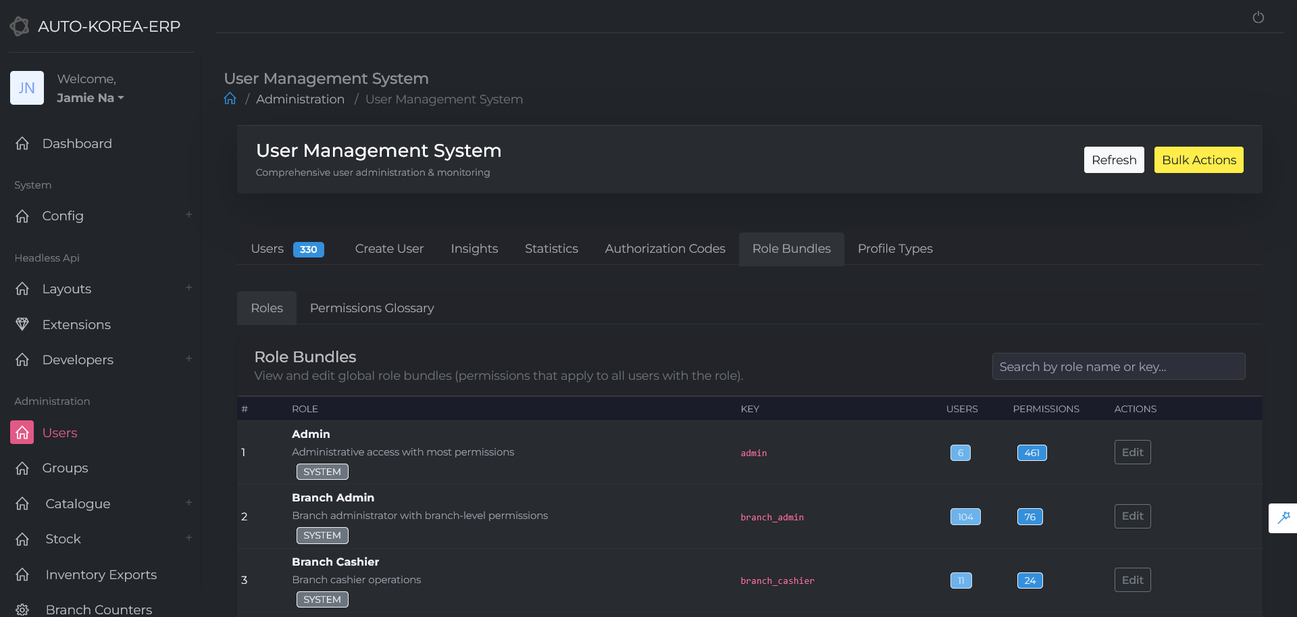The height and width of the screenshot is (617, 1297).
Task: Click the home breadcrumb icon
Action: [230, 99]
